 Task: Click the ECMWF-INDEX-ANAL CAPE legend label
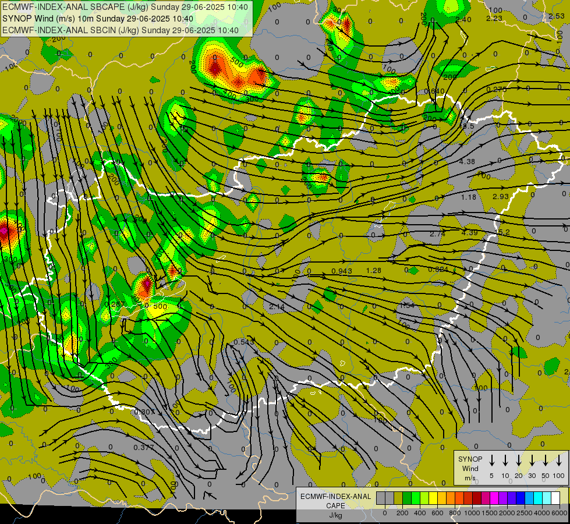click(335, 501)
